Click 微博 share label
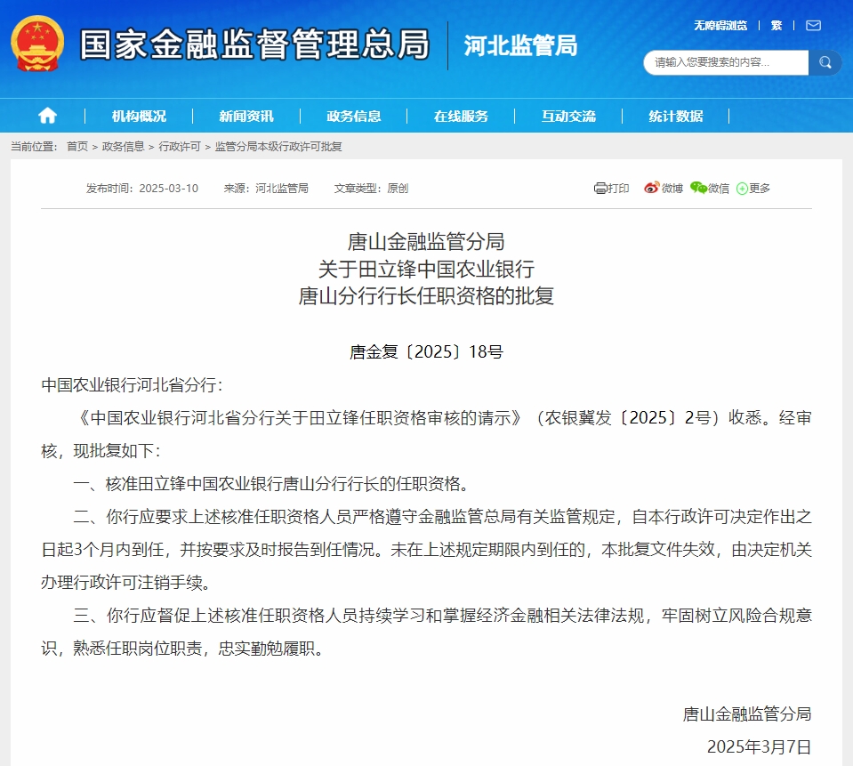This screenshot has height=766, width=853. tap(672, 189)
